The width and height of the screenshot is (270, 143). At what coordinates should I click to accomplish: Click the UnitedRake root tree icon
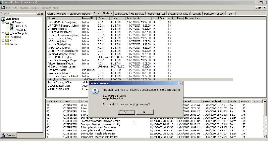click(x=3, y=19)
